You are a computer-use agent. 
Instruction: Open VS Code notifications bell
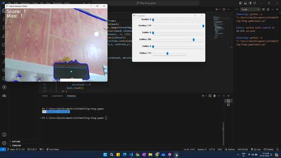277,149
